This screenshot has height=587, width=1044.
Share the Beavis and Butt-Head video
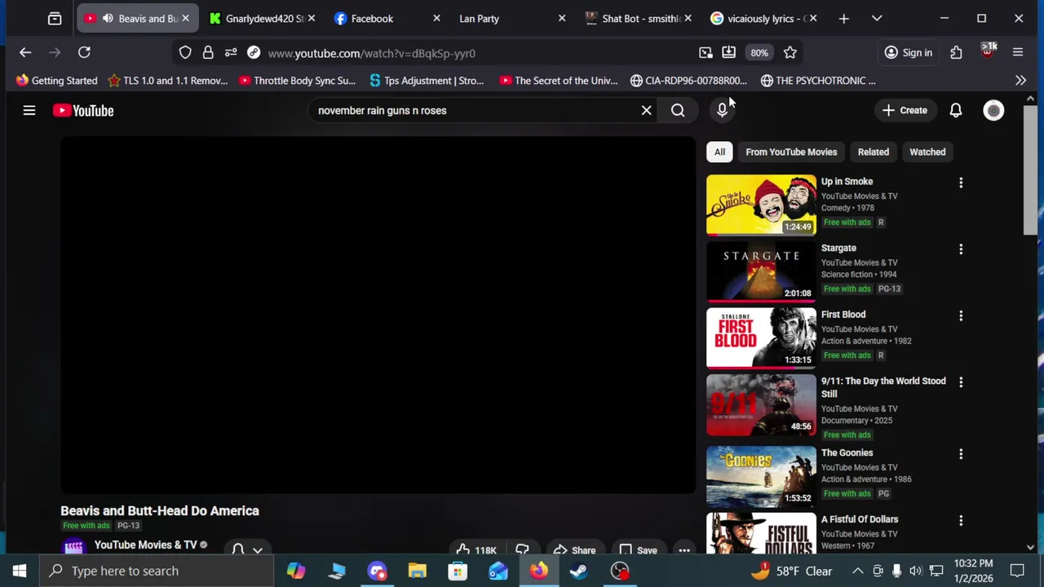point(574,550)
